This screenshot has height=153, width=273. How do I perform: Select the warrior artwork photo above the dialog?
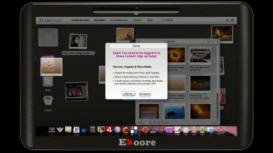point(125,35)
